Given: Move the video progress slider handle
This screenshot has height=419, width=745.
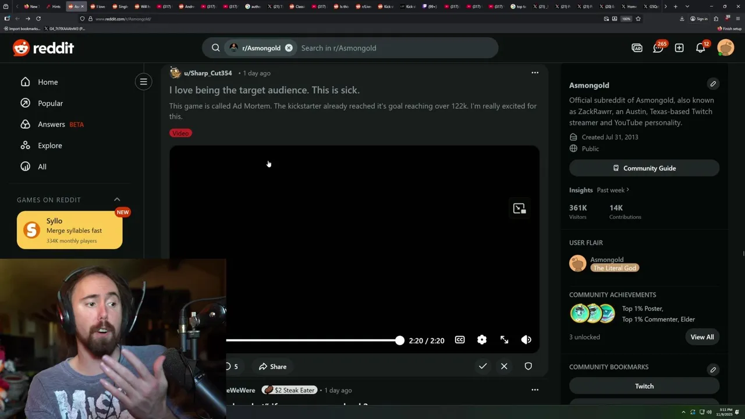Looking at the screenshot, I should [399, 340].
